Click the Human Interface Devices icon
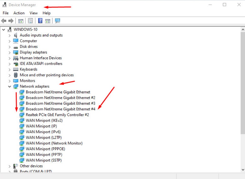Screen dimensions: 245x179 [16, 58]
